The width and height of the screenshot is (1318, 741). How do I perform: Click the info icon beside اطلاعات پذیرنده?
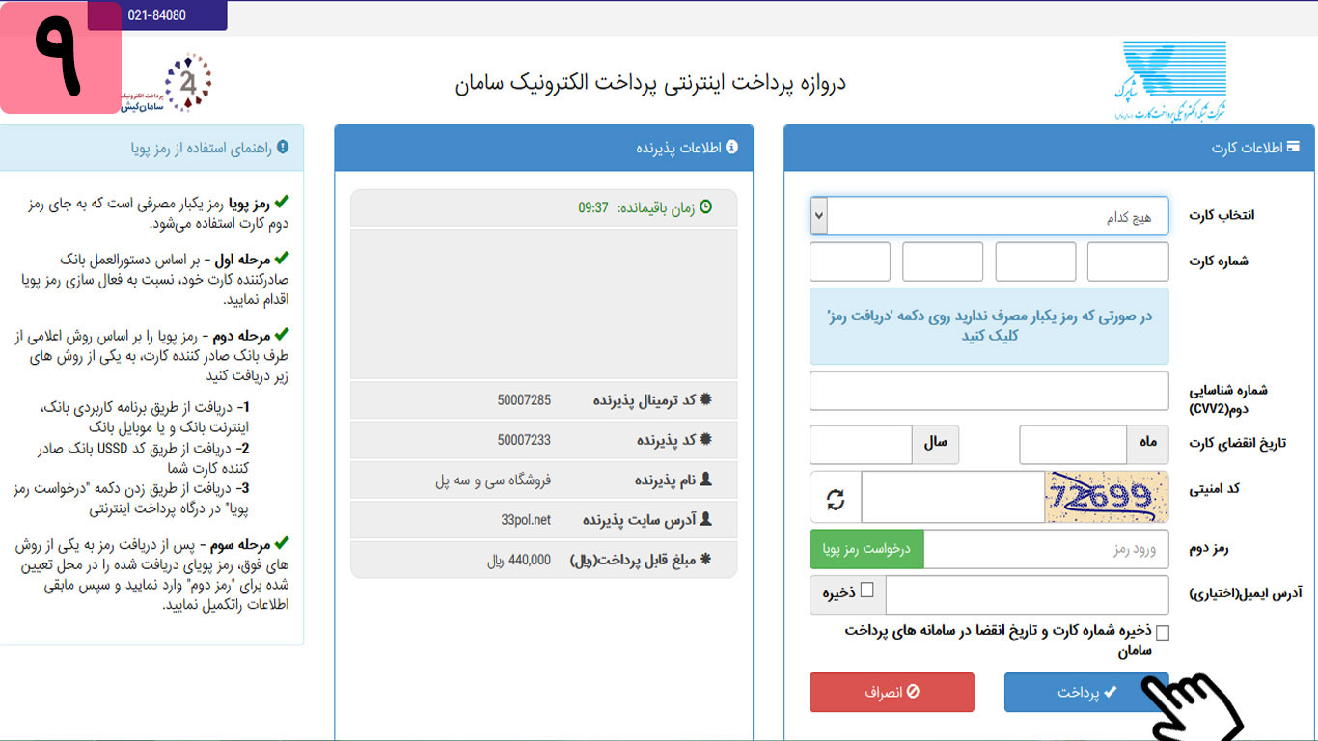point(731,148)
